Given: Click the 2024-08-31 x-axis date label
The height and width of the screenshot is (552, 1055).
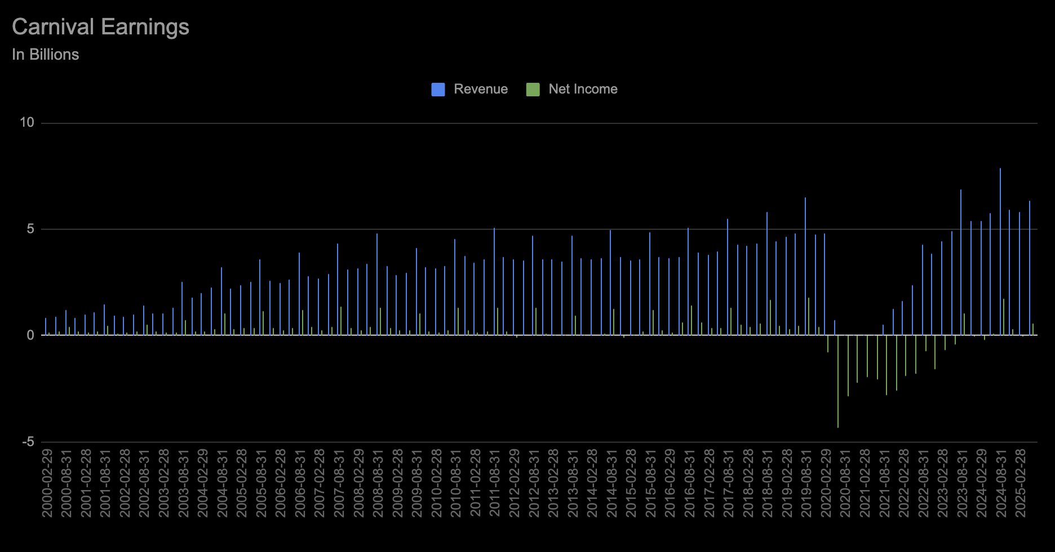Looking at the screenshot, I should [x=1001, y=483].
